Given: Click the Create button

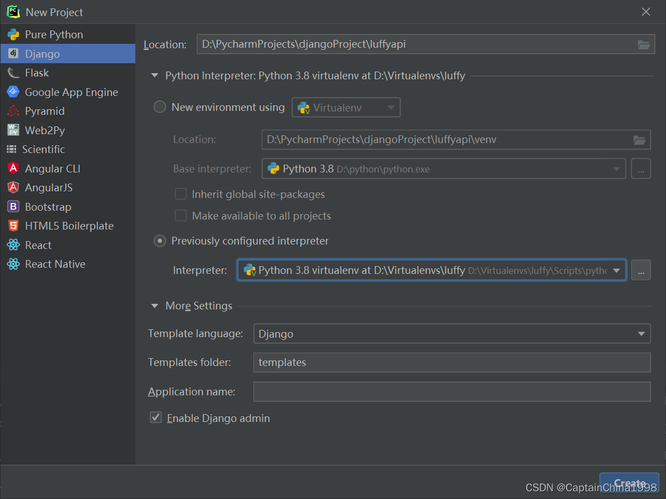Looking at the screenshot, I should (629, 483).
